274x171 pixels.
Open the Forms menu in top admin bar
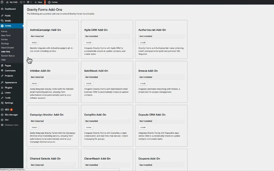point(53,2)
